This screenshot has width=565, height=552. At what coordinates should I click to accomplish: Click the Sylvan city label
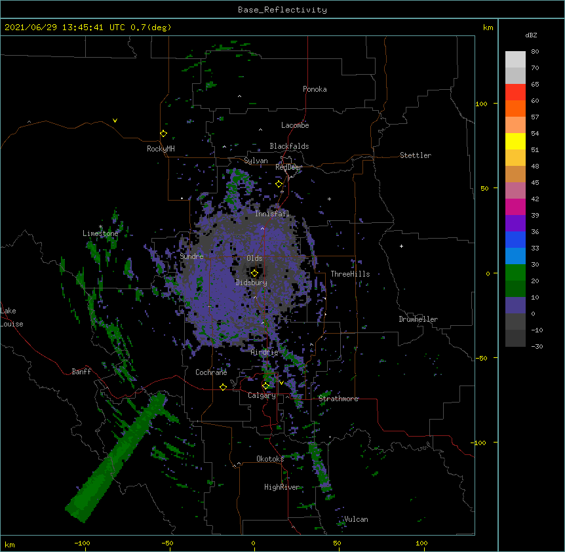[256, 161]
